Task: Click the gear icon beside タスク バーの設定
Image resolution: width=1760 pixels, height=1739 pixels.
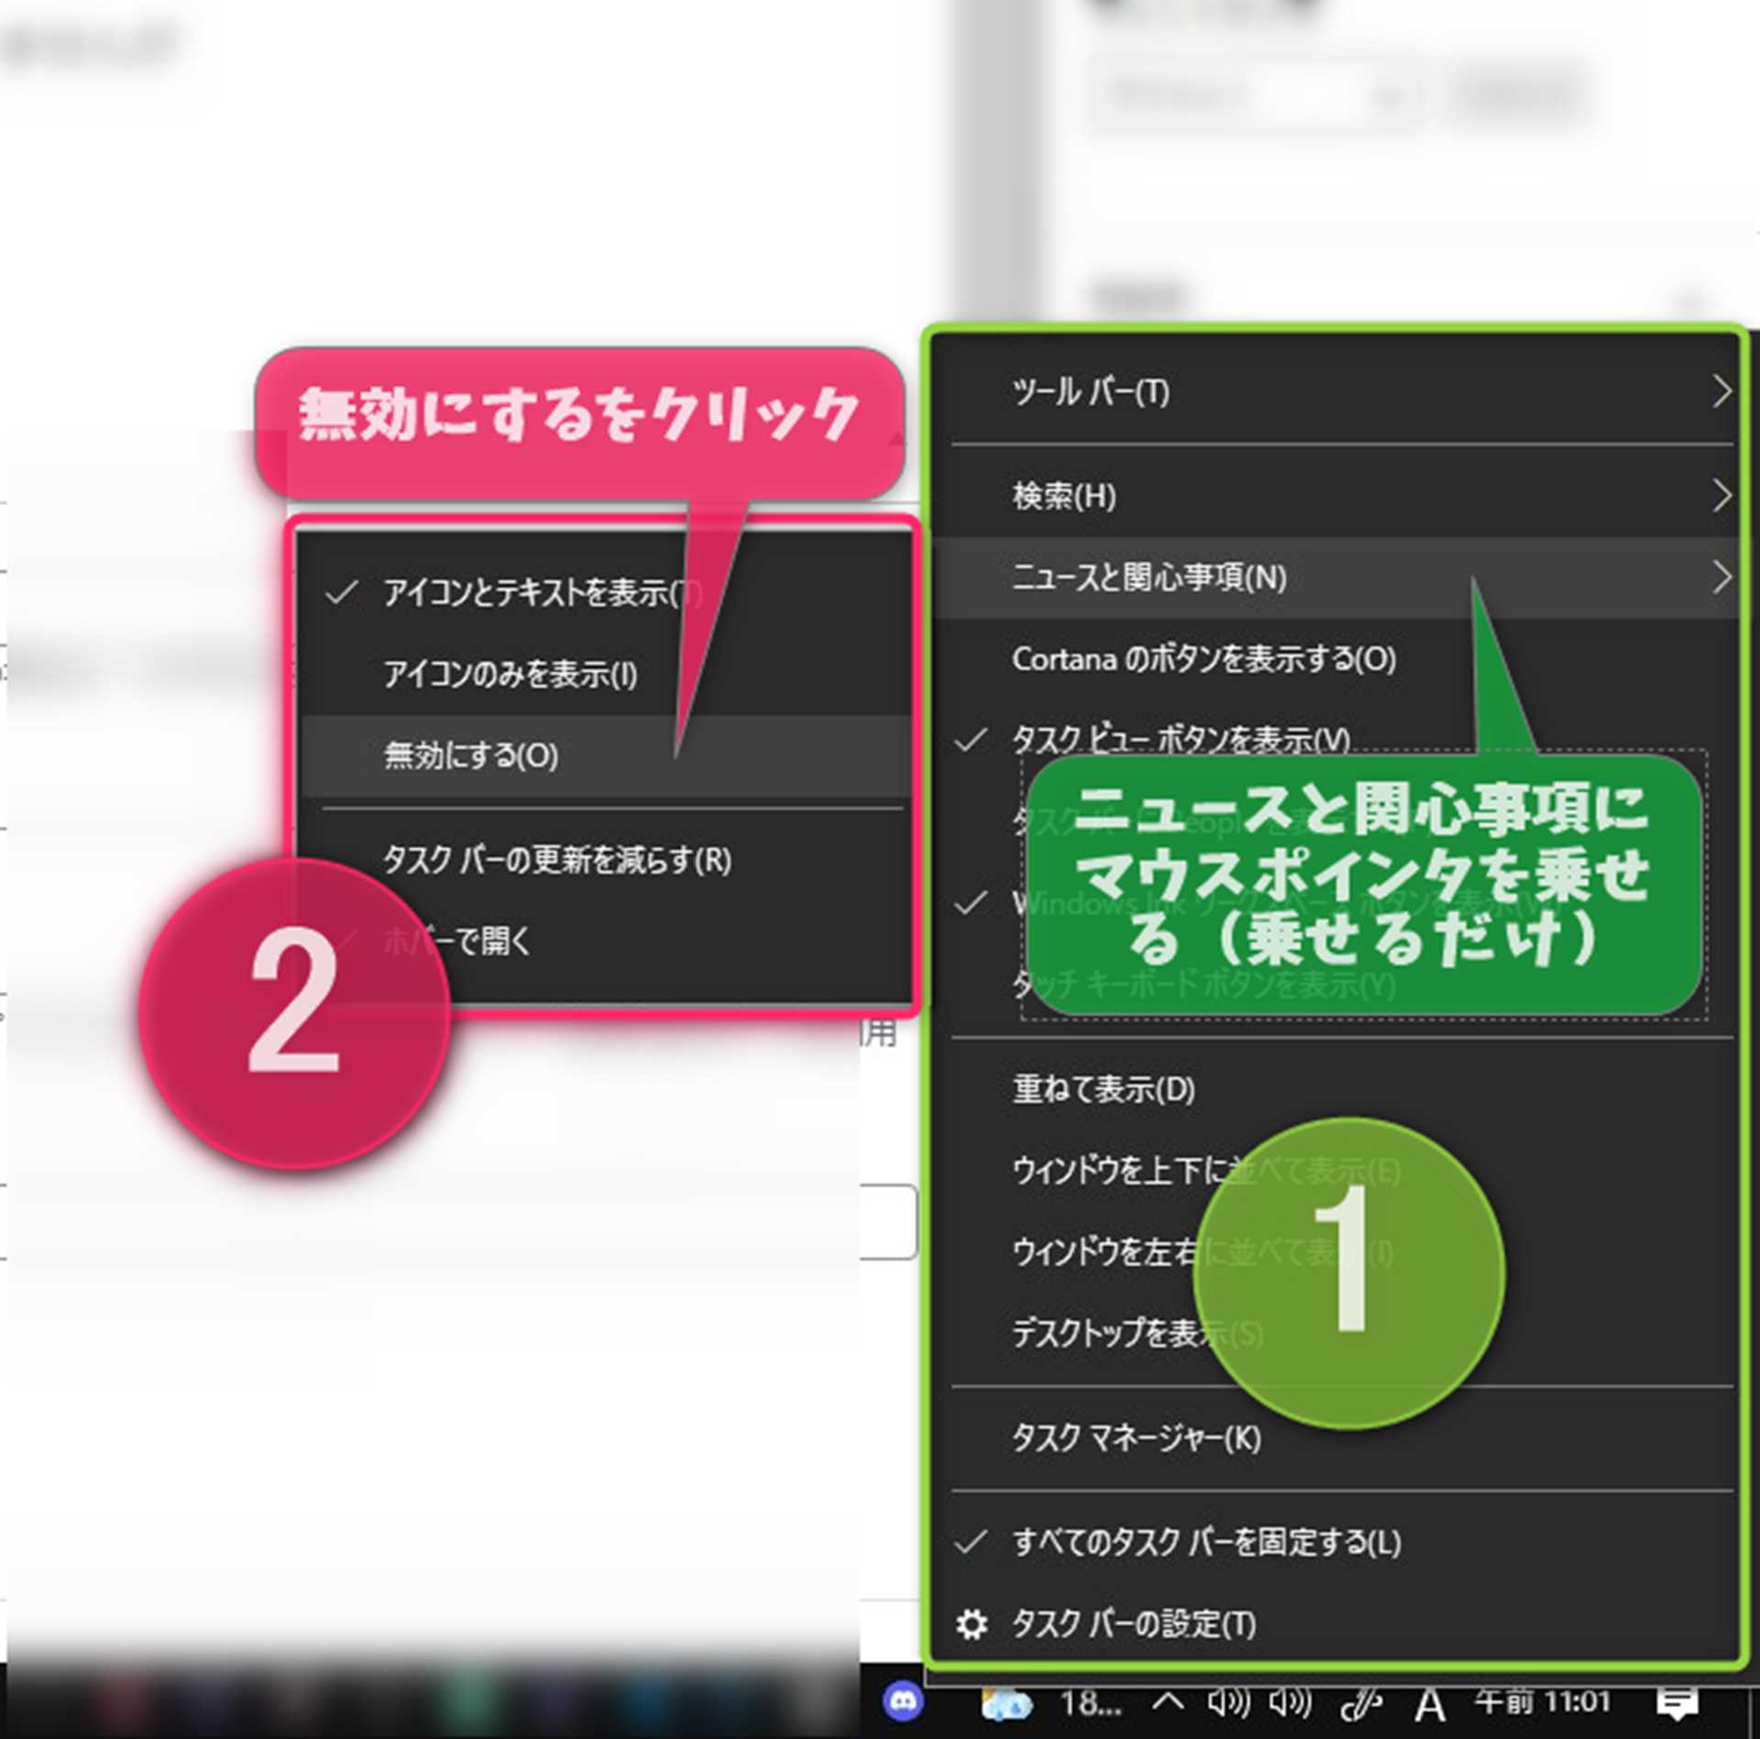Action: click(972, 1624)
